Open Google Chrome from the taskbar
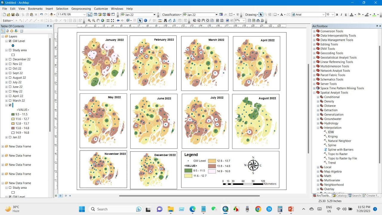This screenshot has width=382, height=215. tap(258, 209)
